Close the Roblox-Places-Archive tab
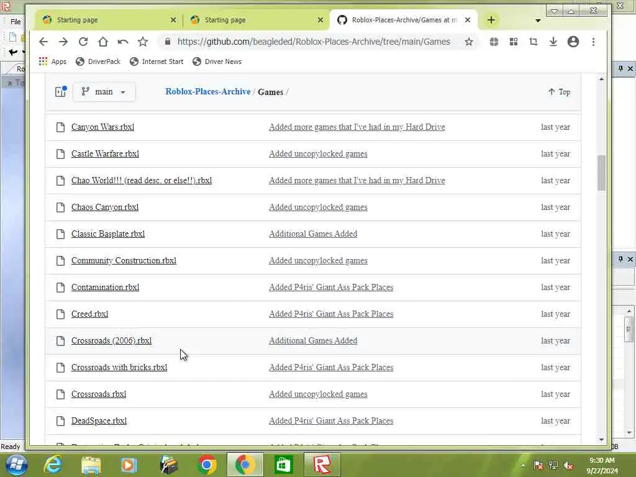Viewport: 636px width, 477px height. tap(468, 20)
